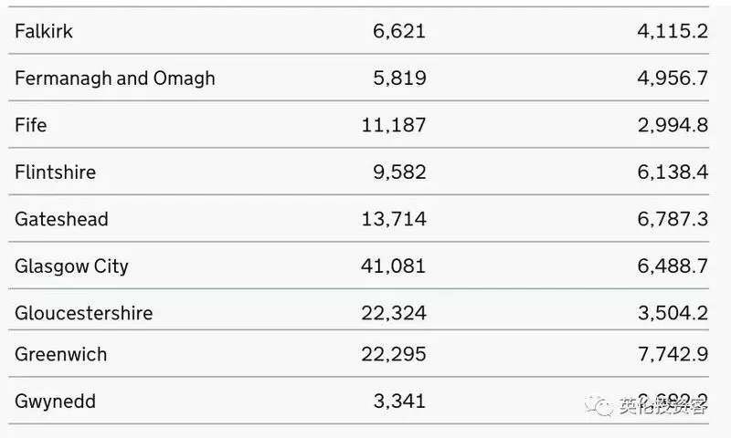Select the 4,956.7 Fermanagh rate value

(673, 78)
